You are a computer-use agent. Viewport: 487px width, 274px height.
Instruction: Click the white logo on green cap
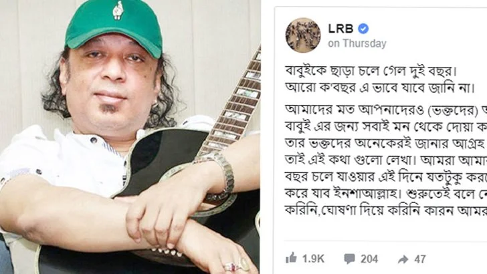click(x=118, y=11)
